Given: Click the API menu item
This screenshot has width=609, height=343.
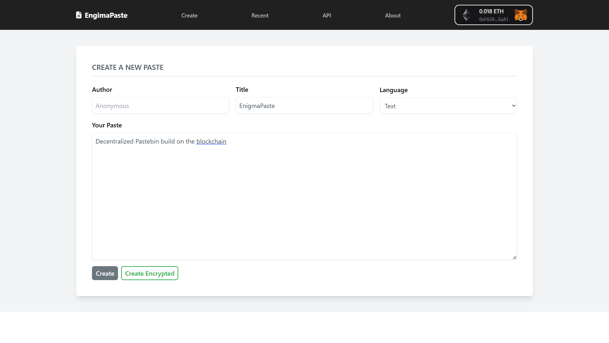Looking at the screenshot, I should point(327,15).
